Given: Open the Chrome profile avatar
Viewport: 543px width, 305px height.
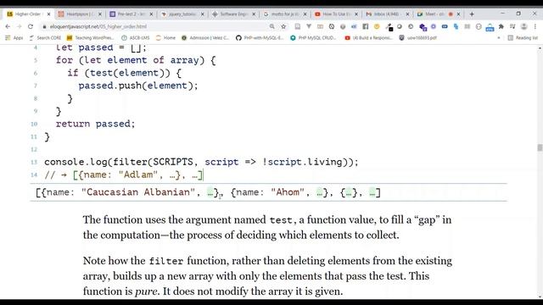Looking at the screenshot, I should (524, 26).
